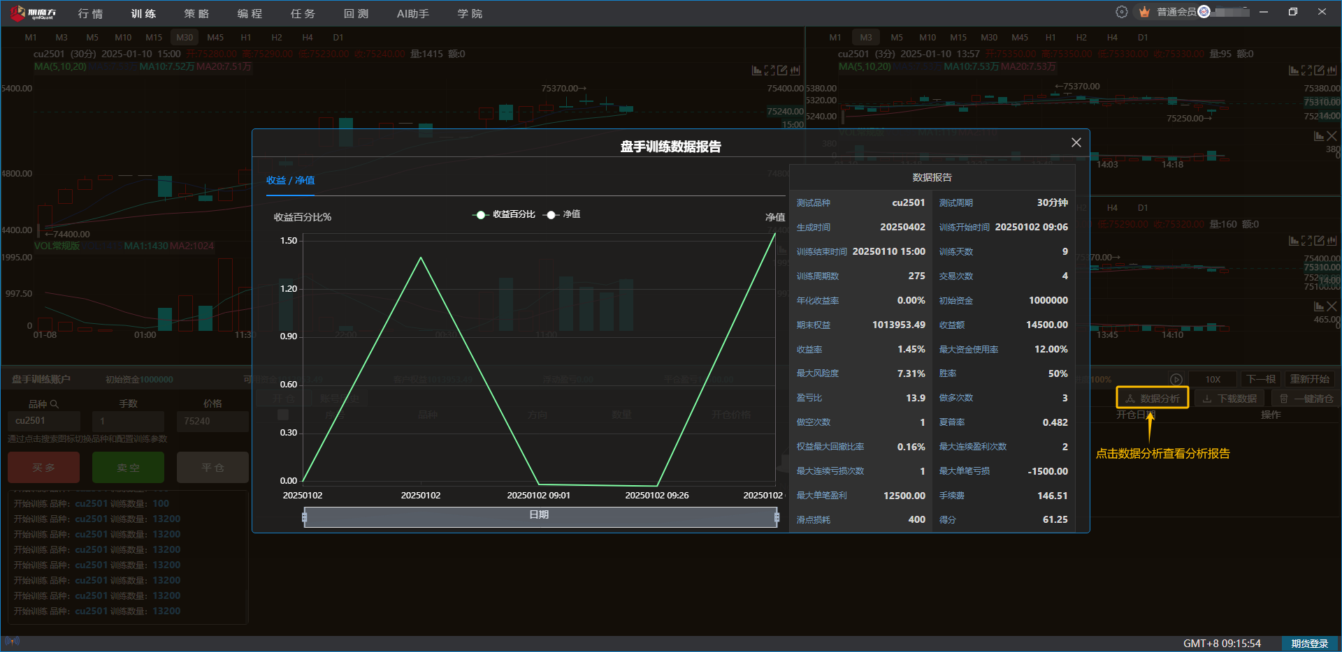Click candlestick style icon on top-right chart

coord(1332,71)
